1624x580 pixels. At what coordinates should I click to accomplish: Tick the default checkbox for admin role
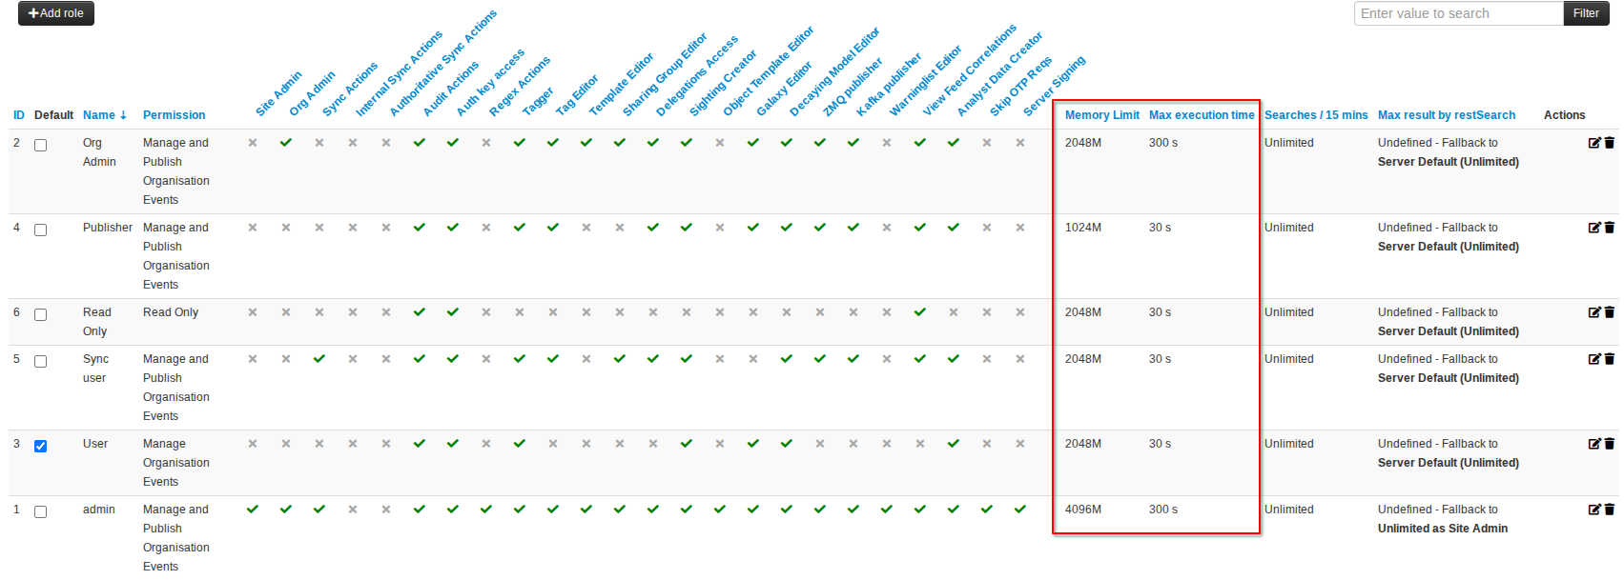point(41,512)
